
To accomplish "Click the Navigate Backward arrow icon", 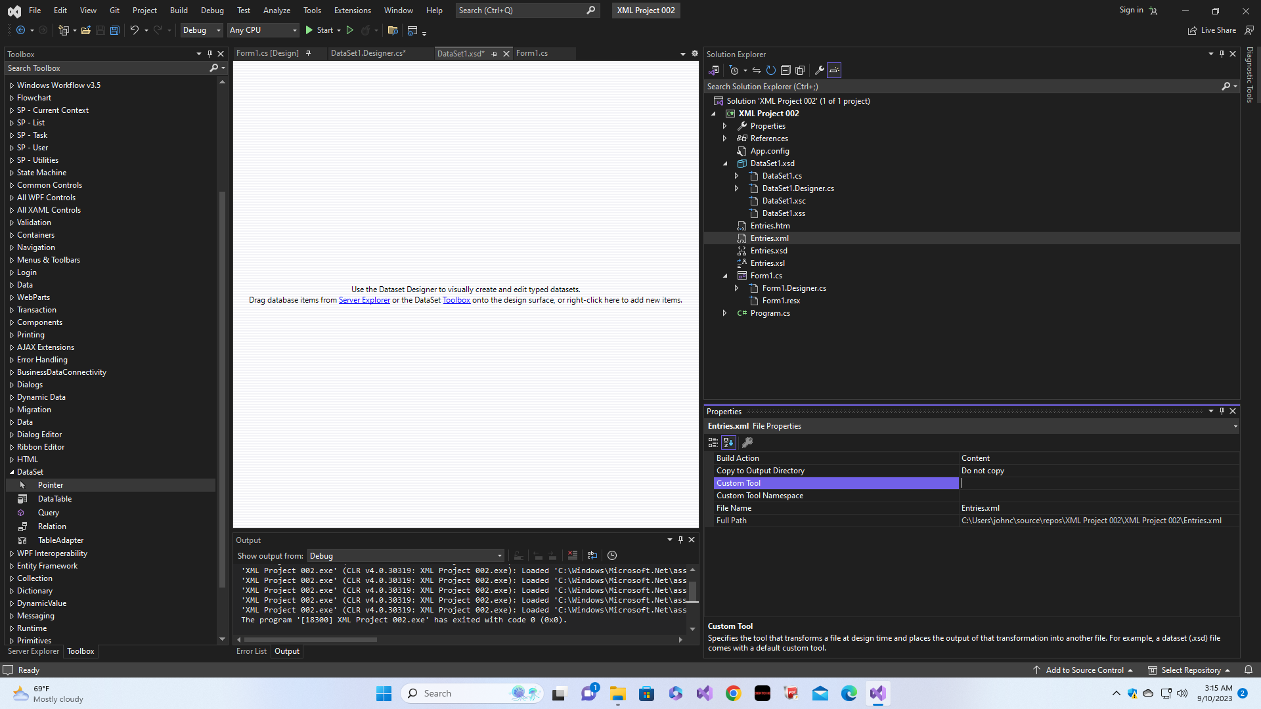I will (20, 30).
